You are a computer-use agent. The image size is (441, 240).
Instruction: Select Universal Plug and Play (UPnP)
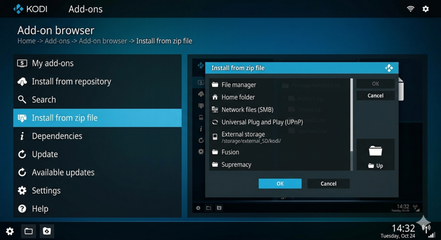point(280,122)
